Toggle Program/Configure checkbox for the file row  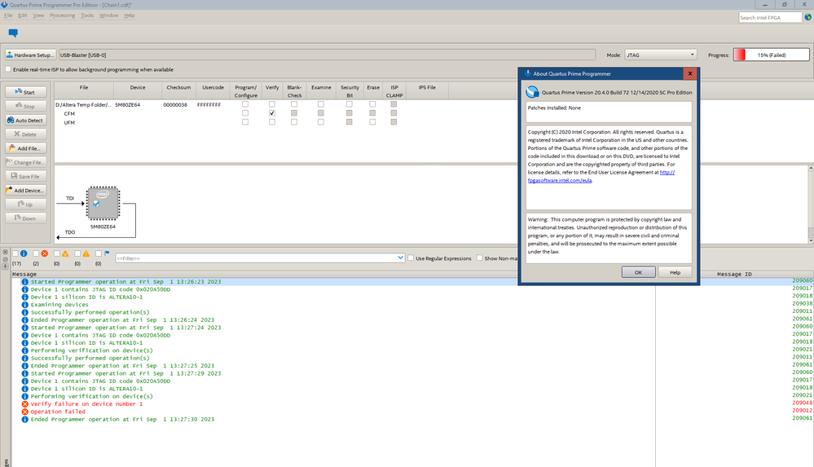[x=245, y=104]
